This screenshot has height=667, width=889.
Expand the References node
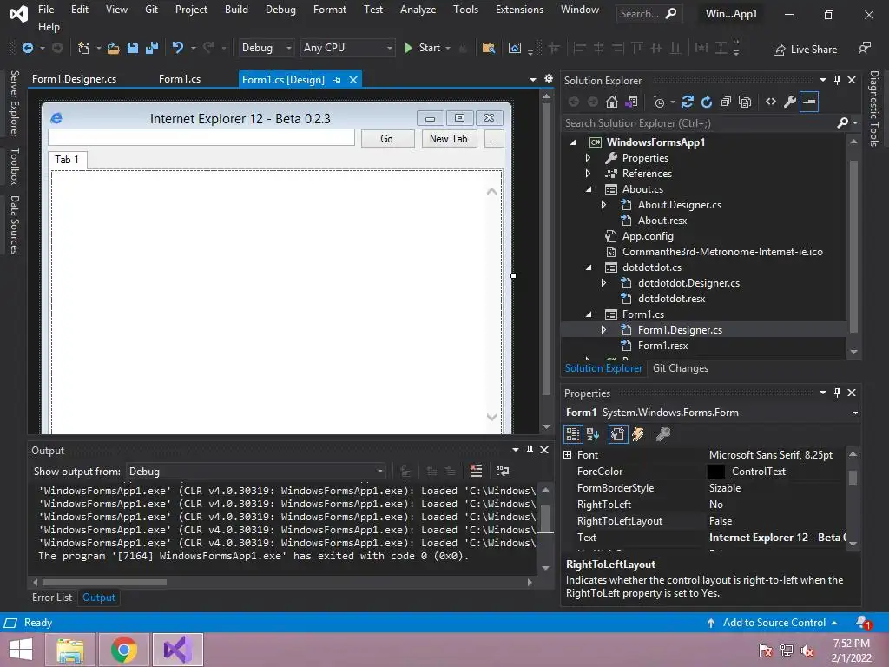(x=588, y=174)
